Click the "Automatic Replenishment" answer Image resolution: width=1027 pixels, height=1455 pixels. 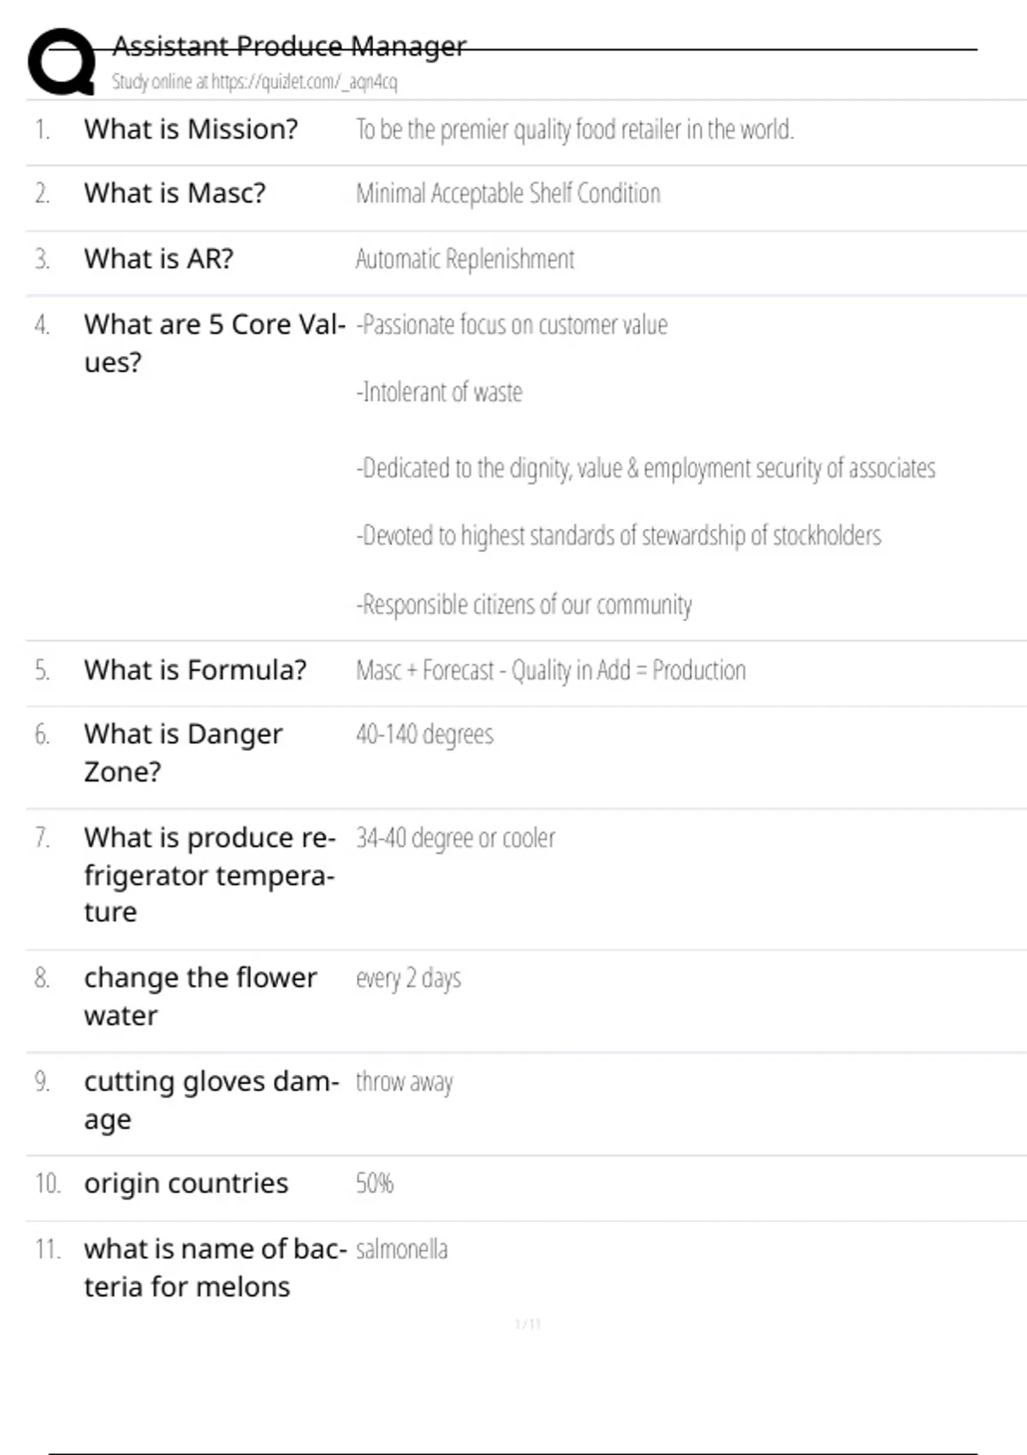click(x=465, y=259)
